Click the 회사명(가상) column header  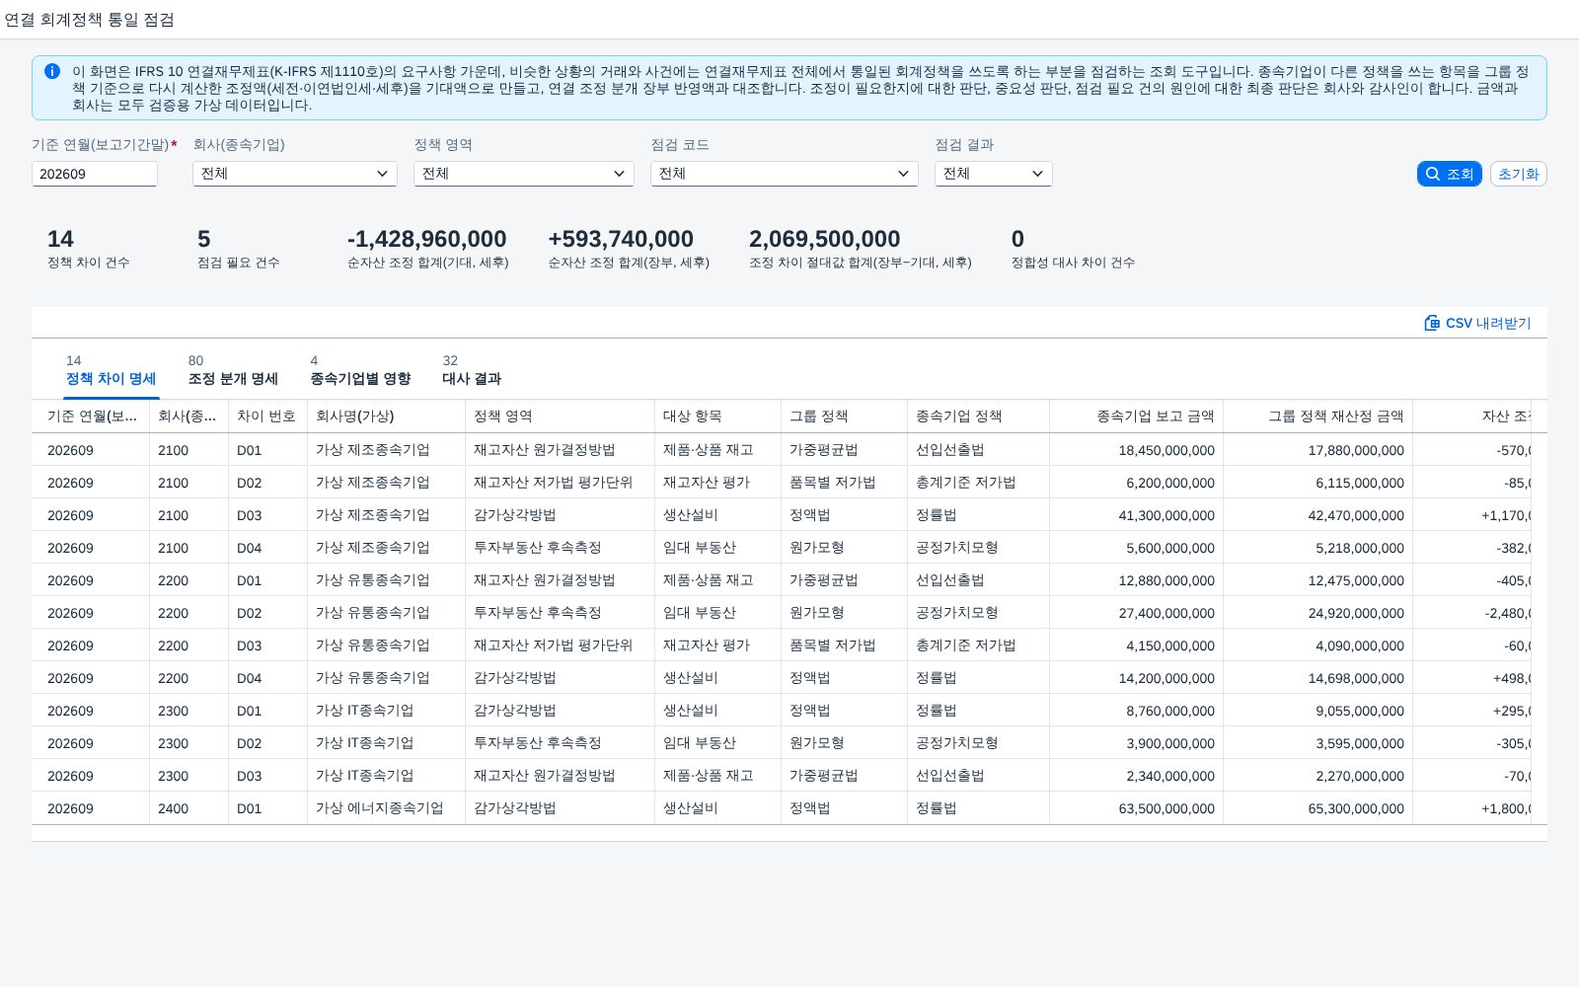(386, 417)
